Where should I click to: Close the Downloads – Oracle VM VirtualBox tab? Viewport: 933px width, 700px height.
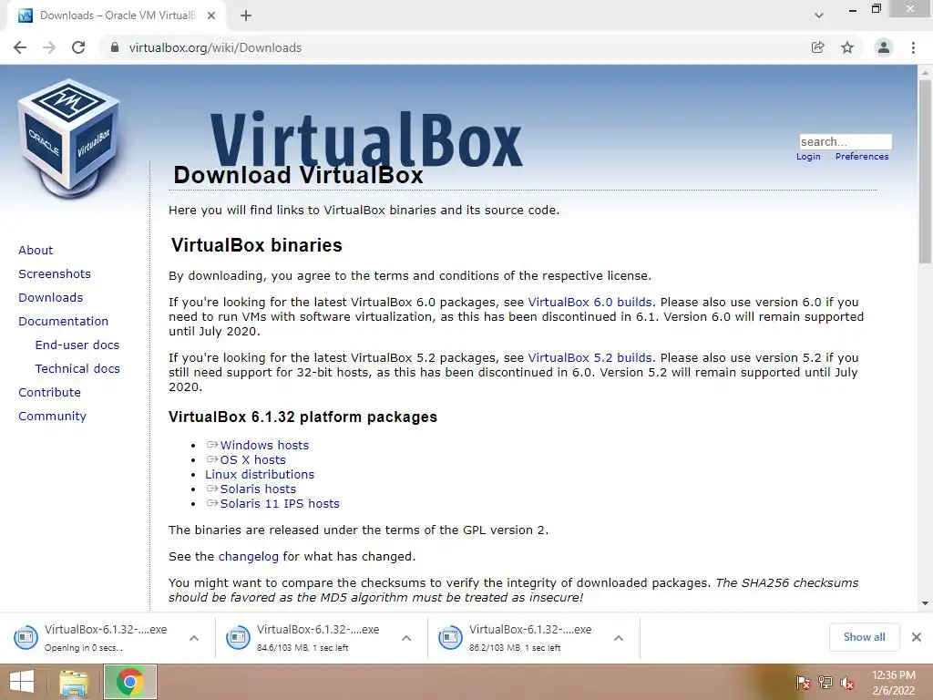(x=211, y=15)
